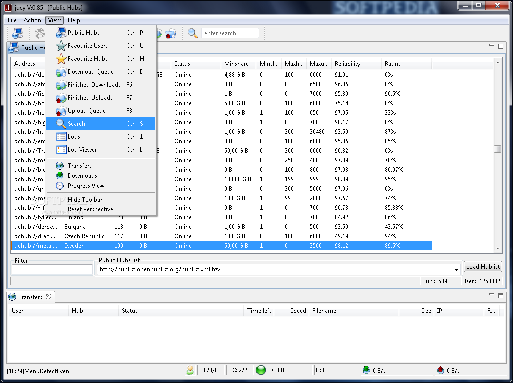Viewport: 513px width, 383px height.
Task: Open Download Queue view
Action: coord(101,72)
